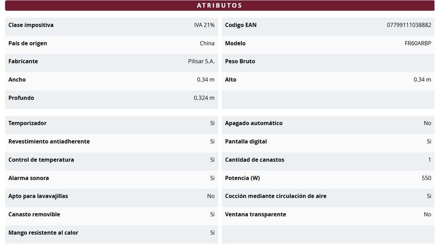
Task: Click the Cantidad de canastos label
Action: (x=254, y=160)
